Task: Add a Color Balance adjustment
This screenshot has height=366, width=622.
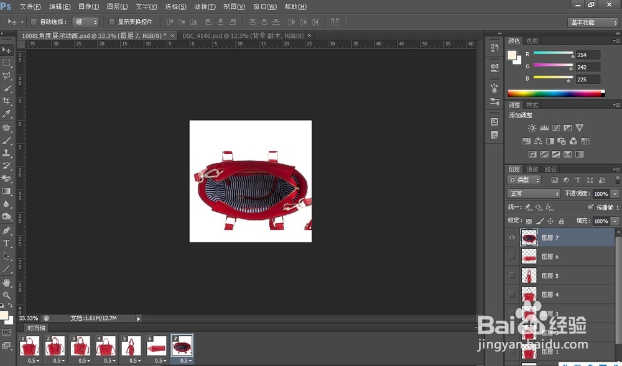Action: (x=538, y=141)
